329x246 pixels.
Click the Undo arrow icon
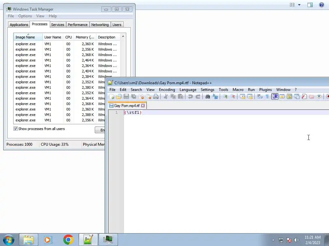tap(190, 96)
